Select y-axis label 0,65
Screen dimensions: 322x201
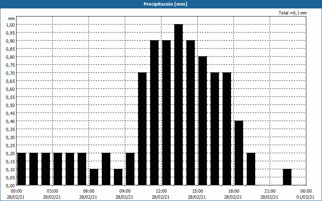11,81
